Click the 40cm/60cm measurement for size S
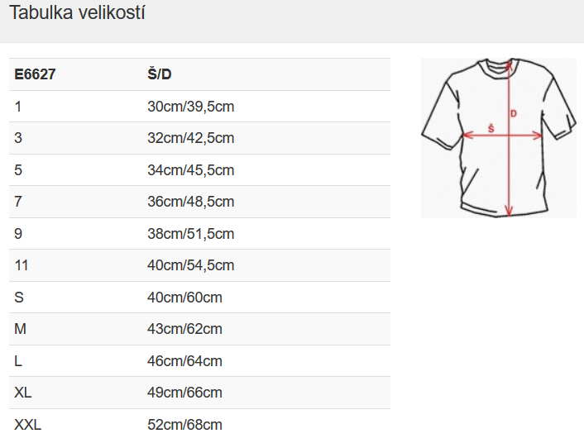This screenshot has height=443, width=584. click(184, 298)
